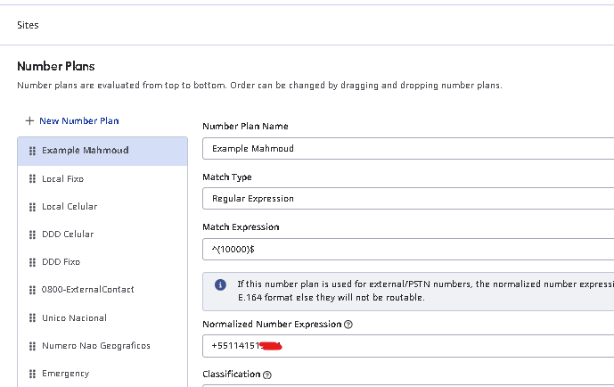Click drag handle icon beside DDD Celular

click(32, 235)
